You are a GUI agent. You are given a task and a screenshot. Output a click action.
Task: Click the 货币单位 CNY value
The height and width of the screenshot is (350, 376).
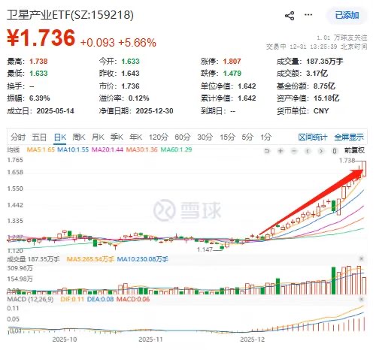pos(321,111)
